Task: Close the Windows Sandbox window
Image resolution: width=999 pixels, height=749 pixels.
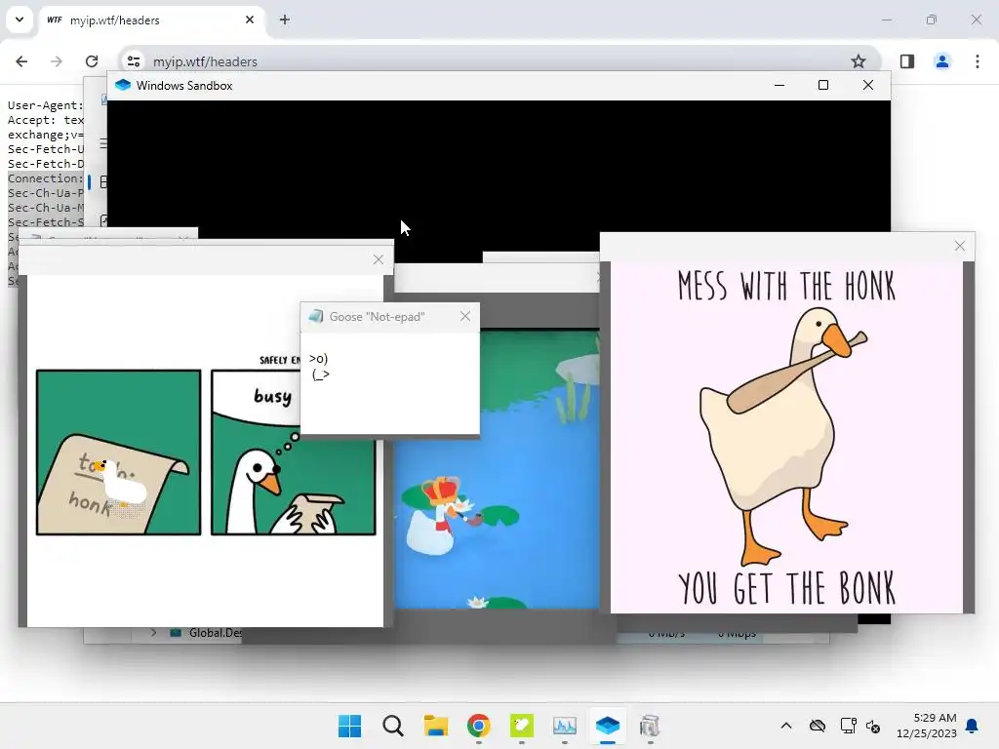Action: (x=867, y=86)
